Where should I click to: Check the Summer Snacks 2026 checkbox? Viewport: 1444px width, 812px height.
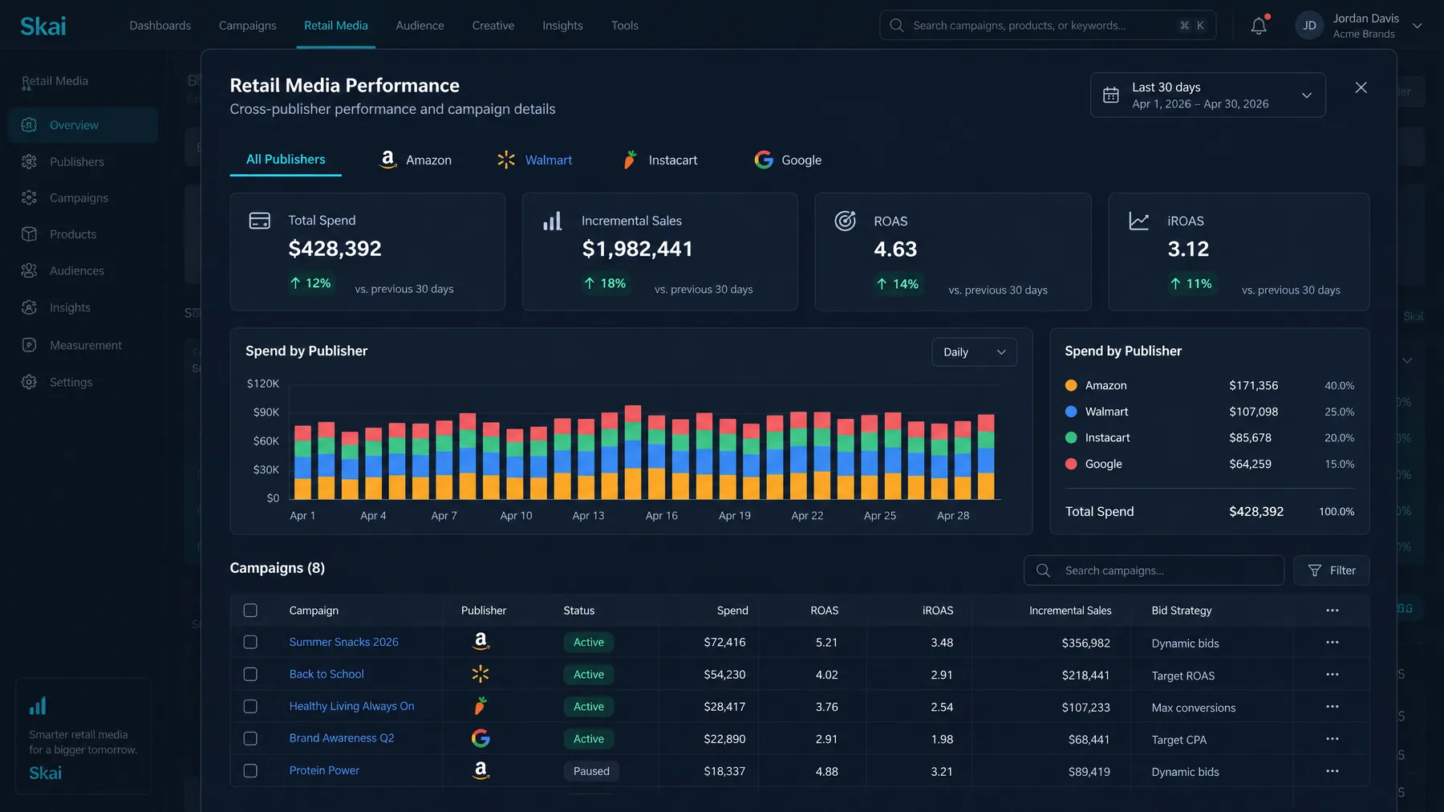pos(250,642)
